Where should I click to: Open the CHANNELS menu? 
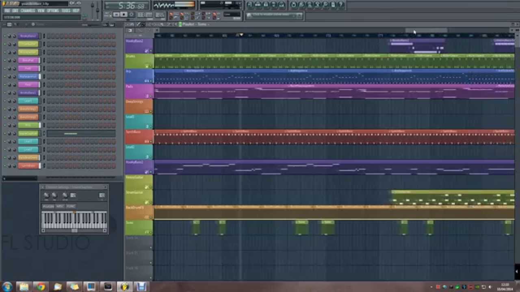(28, 11)
